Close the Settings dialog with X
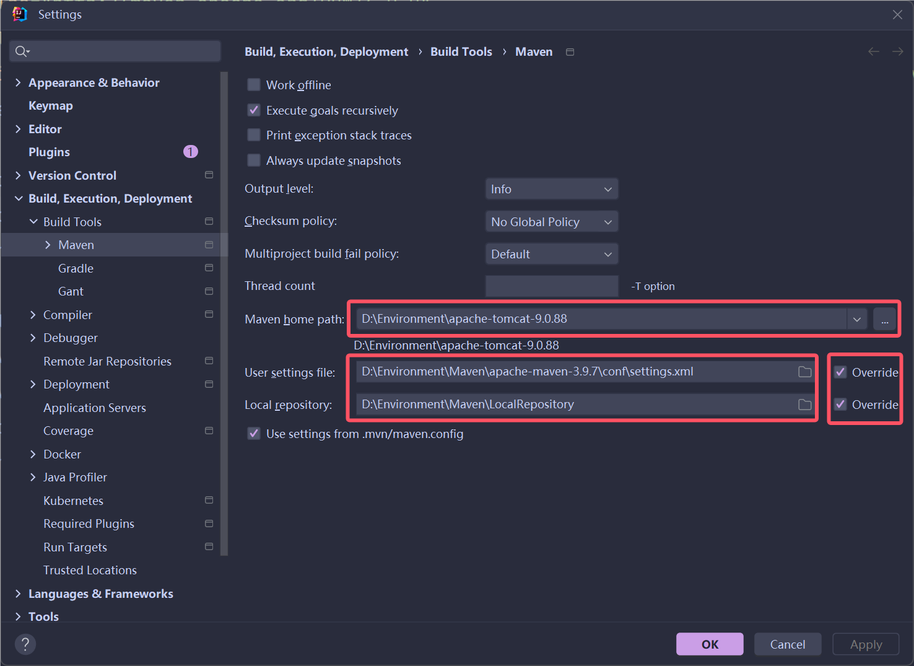Viewport: 914px width, 666px height. [897, 14]
